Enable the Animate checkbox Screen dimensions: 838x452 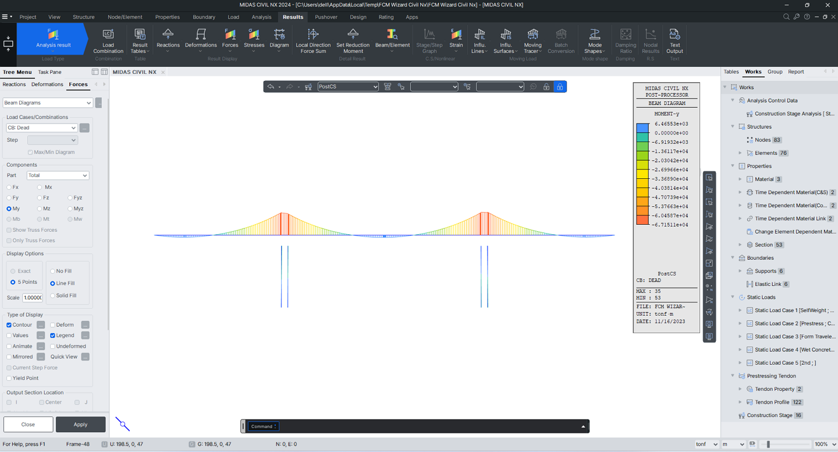pos(9,346)
